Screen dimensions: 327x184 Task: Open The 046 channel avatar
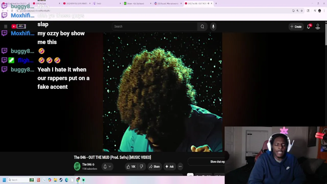click(x=77, y=166)
